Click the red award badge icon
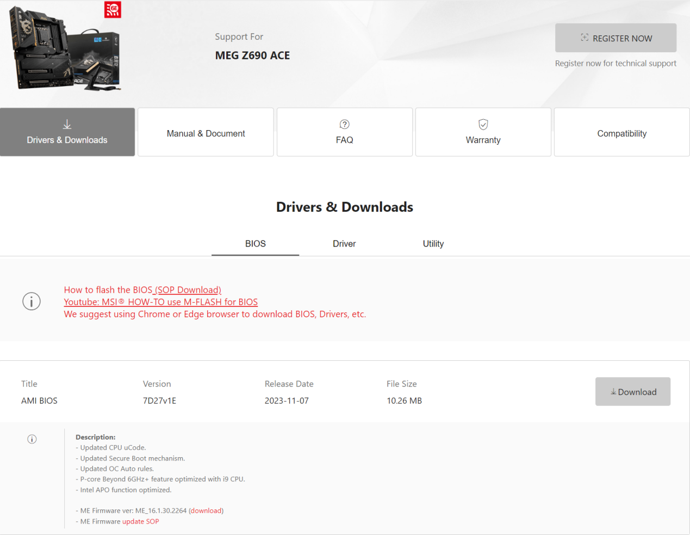Viewport: 690px width, 535px height. click(x=113, y=9)
